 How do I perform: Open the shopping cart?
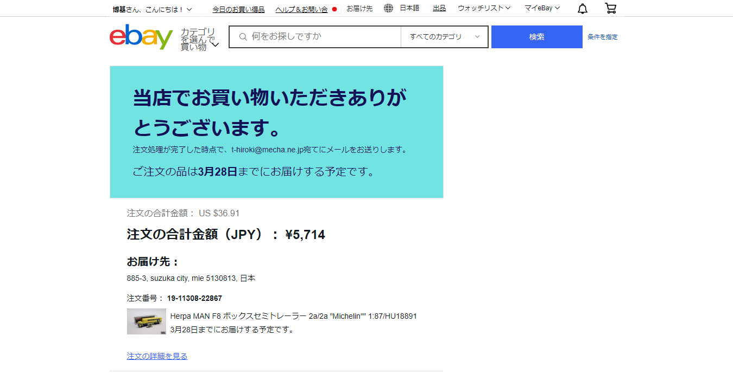point(610,9)
